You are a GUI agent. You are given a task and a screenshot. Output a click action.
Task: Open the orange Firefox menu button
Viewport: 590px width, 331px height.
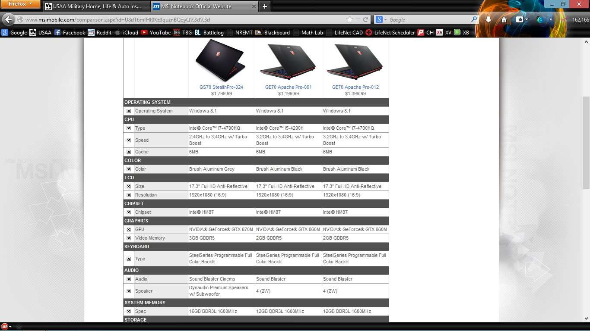pyautogui.click(x=21, y=4)
